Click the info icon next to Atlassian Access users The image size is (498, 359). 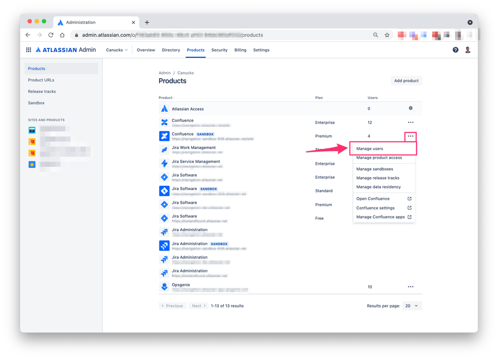(x=410, y=108)
